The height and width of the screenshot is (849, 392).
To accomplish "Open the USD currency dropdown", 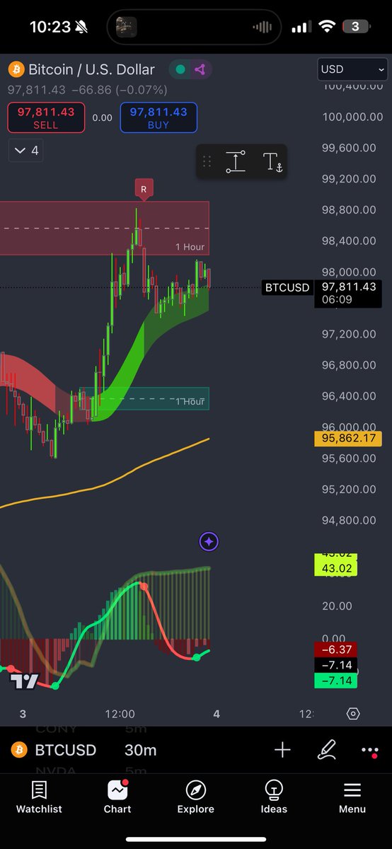I will [352, 69].
